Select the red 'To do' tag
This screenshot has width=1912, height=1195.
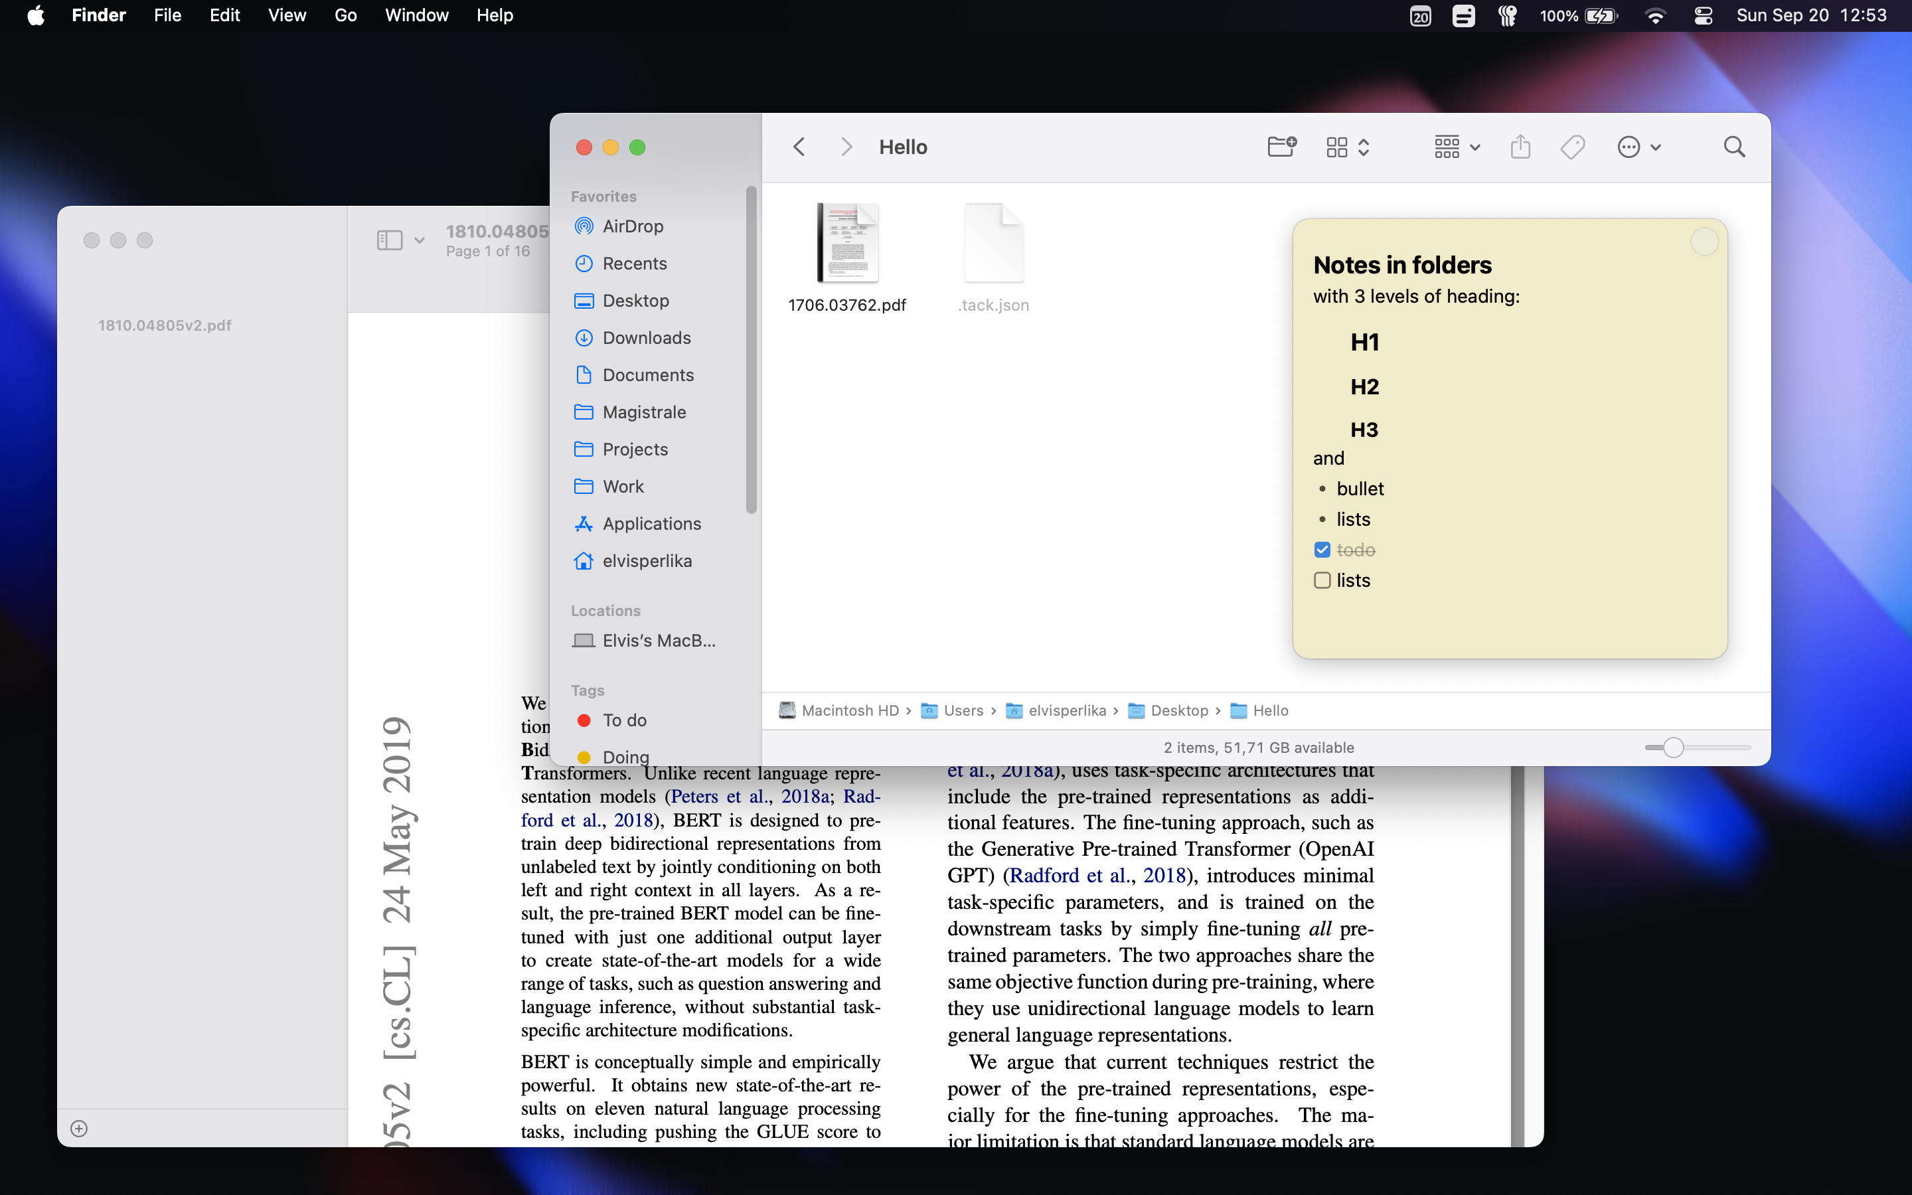click(x=612, y=720)
